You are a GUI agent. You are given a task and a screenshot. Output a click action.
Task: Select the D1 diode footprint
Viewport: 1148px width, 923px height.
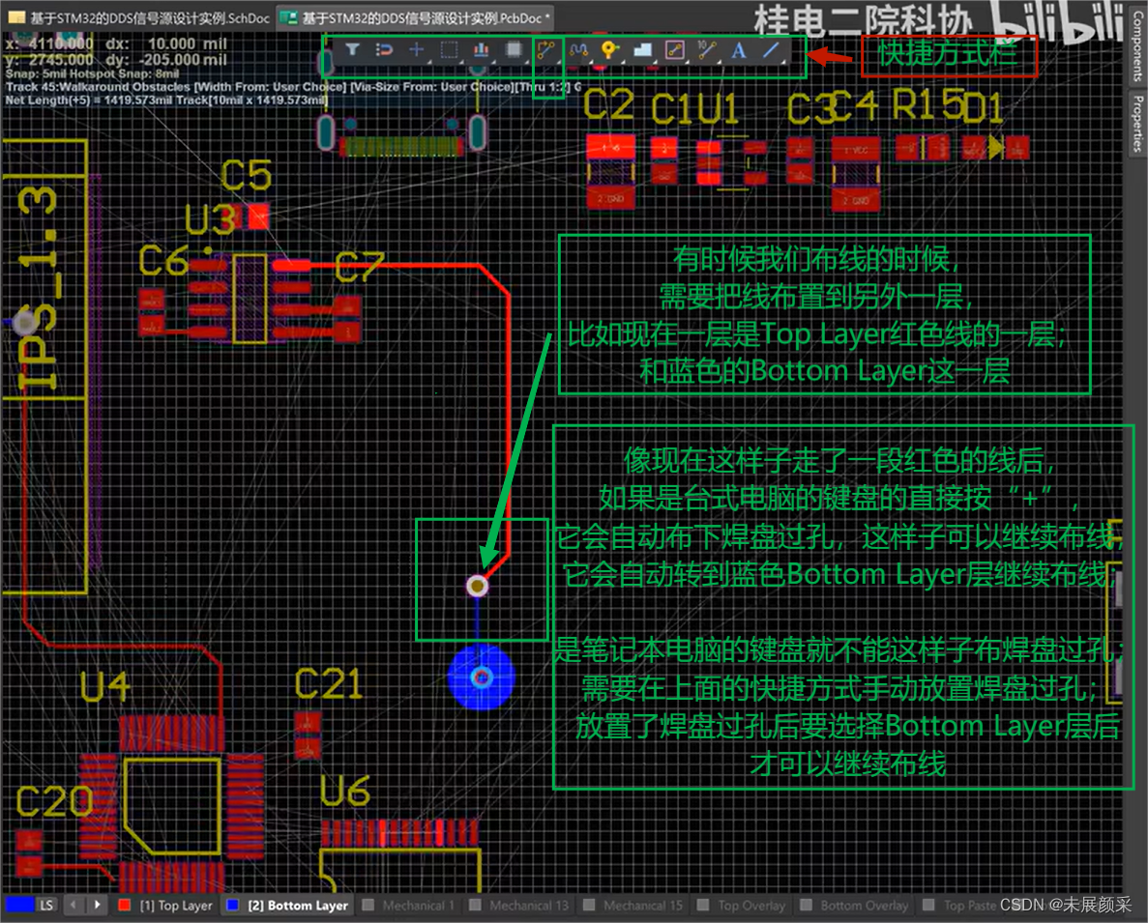point(996,148)
